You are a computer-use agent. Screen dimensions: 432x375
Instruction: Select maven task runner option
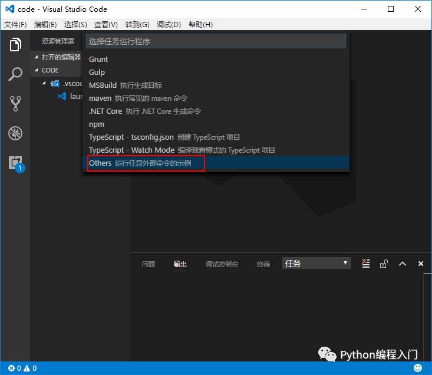pyautogui.click(x=216, y=98)
